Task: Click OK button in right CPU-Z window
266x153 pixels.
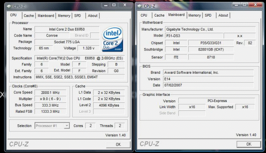Action: point(249,144)
